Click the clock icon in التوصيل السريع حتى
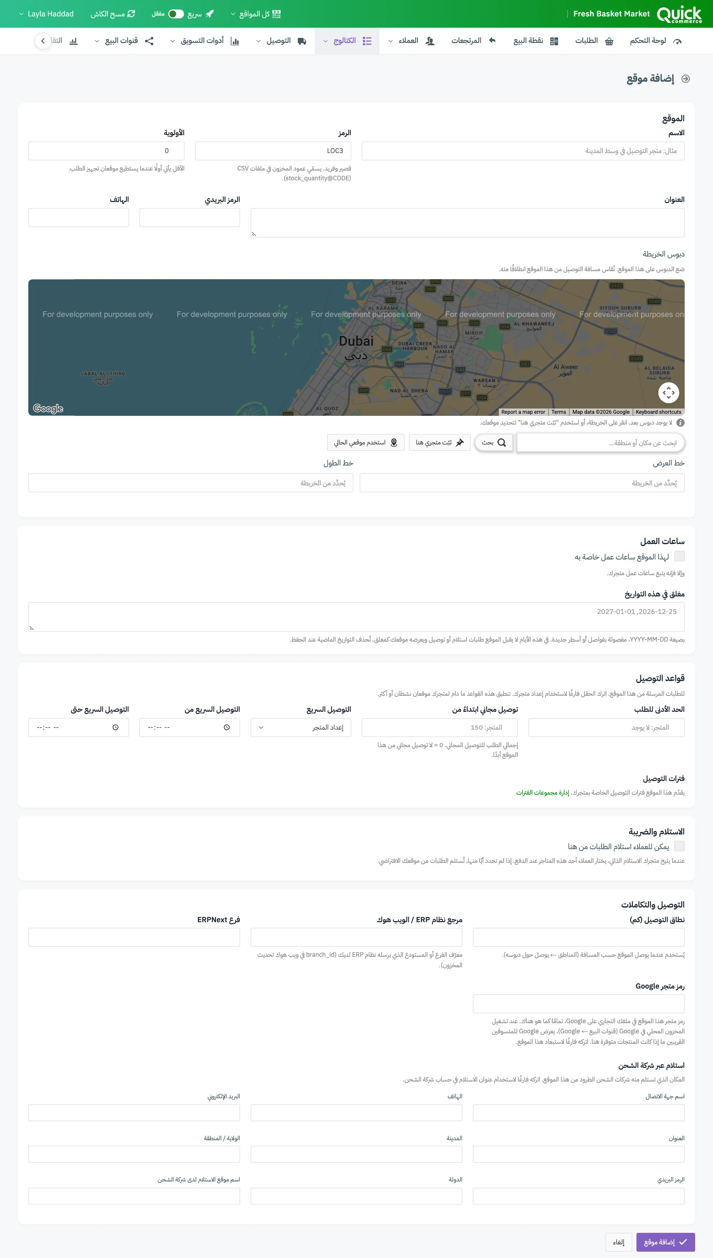 point(116,728)
